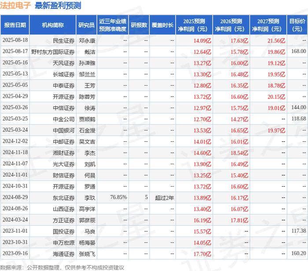This screenshot has height=271, width=308.
Task: Click value 19.95亿 in 长城证券 row
Action: pyautogui.click(x=276, y=75)
